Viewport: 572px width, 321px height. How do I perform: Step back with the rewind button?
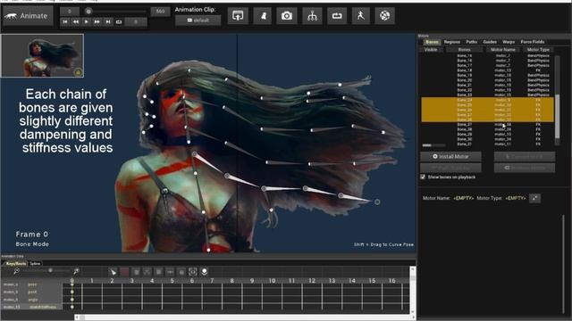pyautogui.click(x=75, y=21)
